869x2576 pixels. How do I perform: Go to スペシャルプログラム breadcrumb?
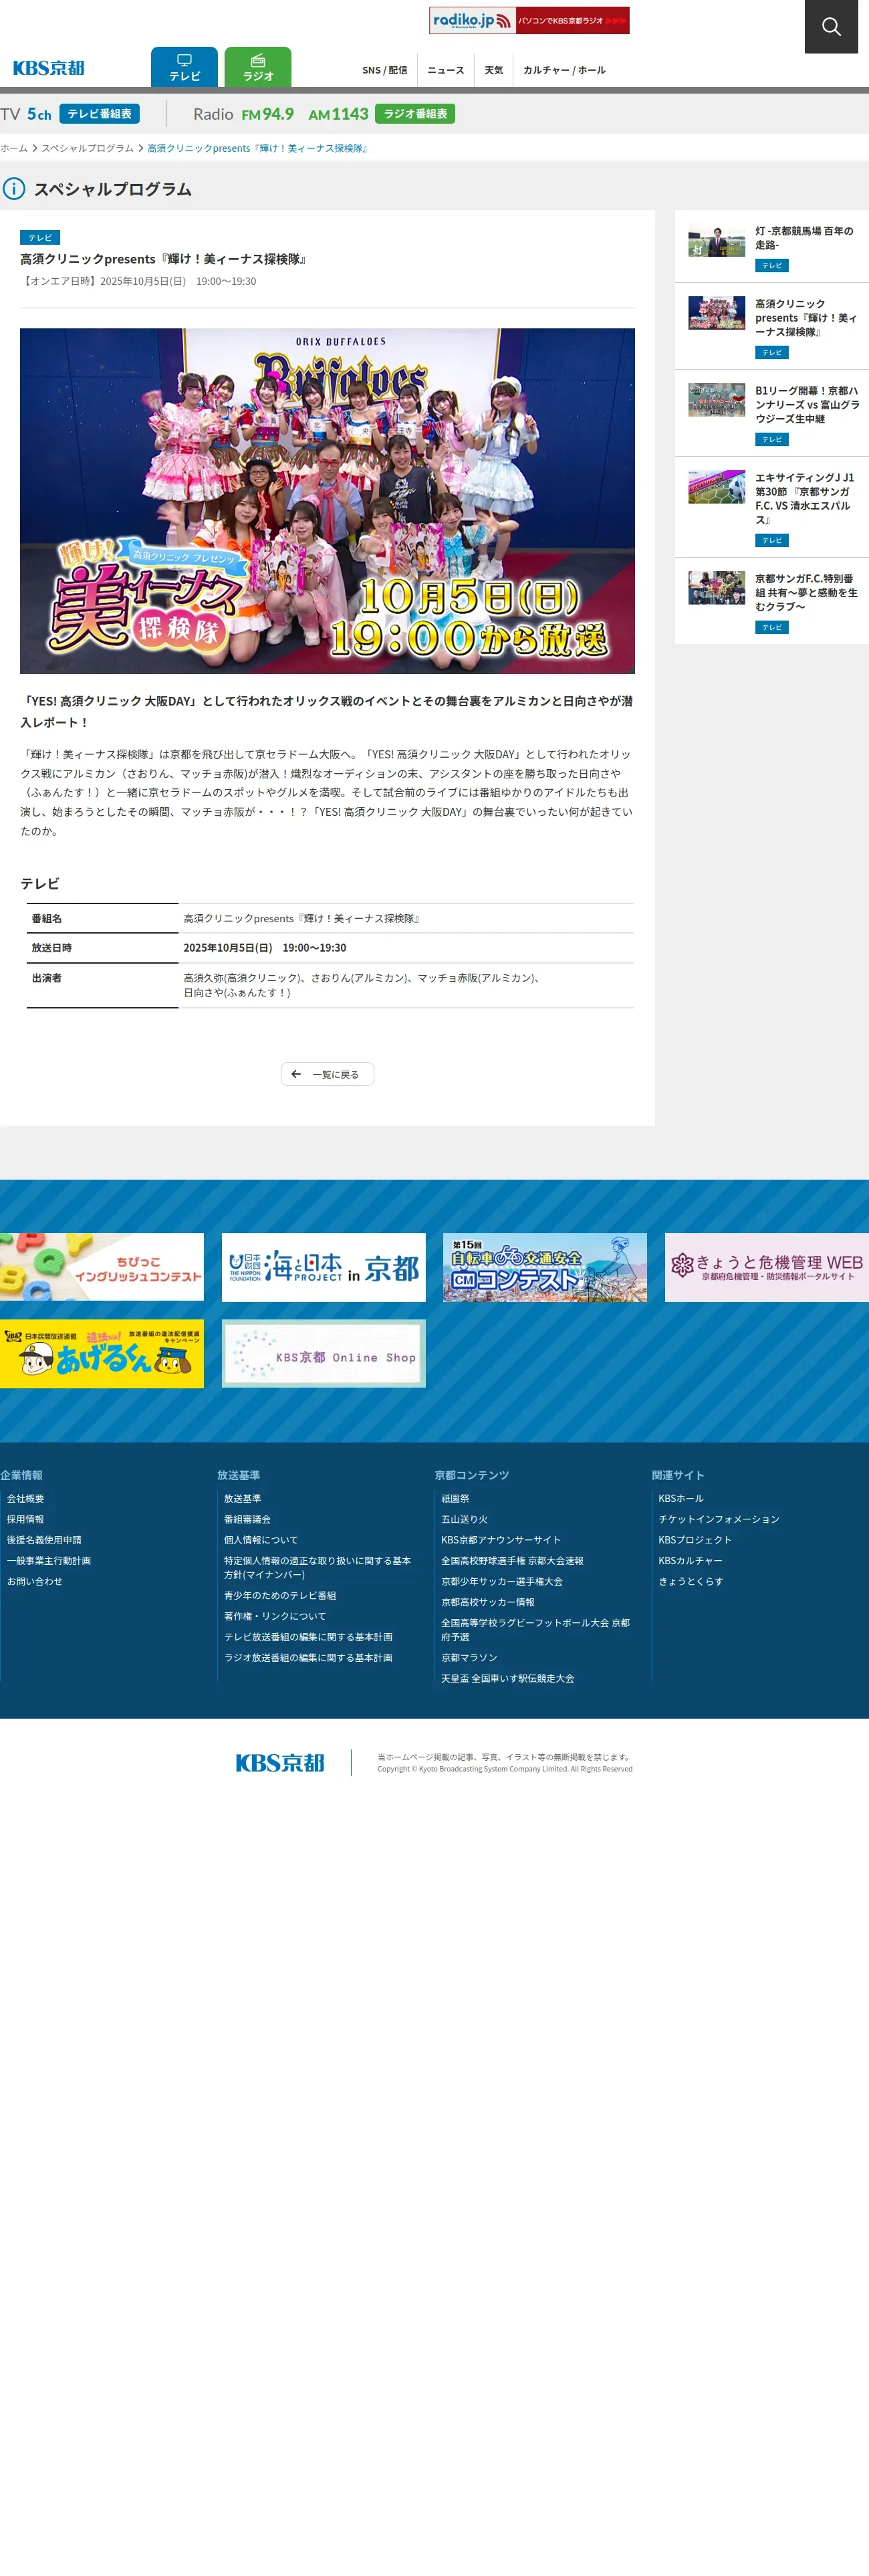pos(87,148)
